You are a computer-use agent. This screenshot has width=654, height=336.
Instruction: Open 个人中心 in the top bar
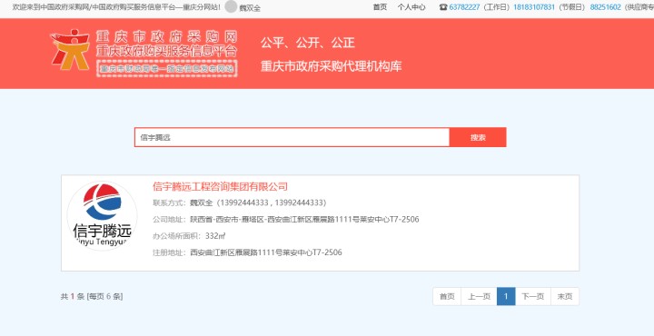point(411,7)
